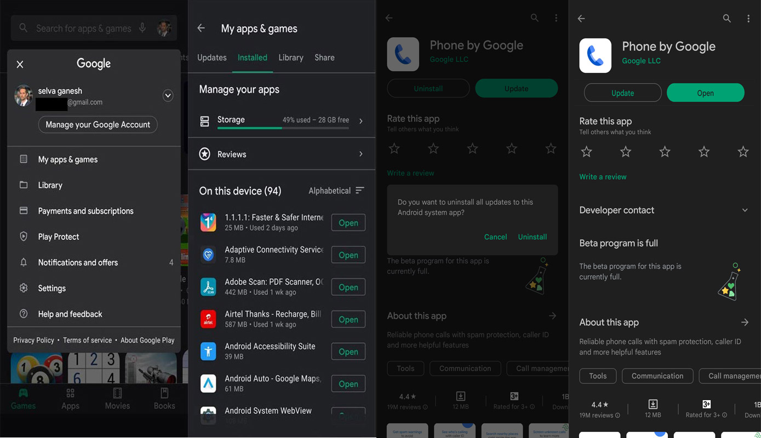Switch to the Books bottom navigation tab

click(164, 399)
